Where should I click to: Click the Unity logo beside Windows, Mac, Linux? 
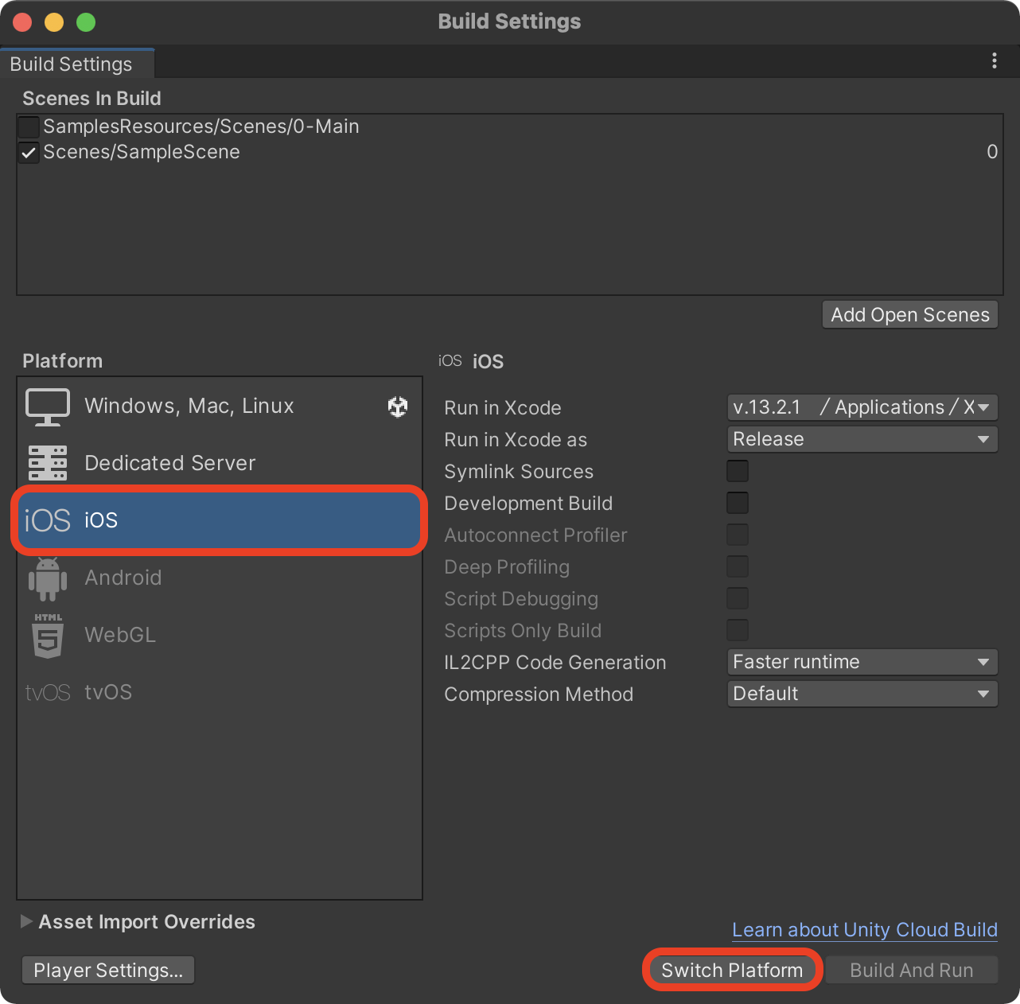coord(398,407)
